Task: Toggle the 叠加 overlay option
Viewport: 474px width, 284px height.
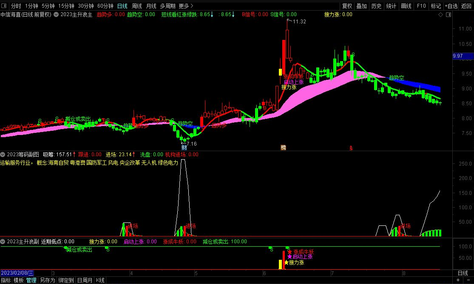Action: 361,6
